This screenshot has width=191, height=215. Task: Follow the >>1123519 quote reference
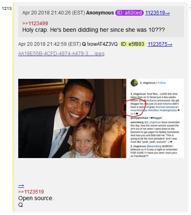(31, 192)
